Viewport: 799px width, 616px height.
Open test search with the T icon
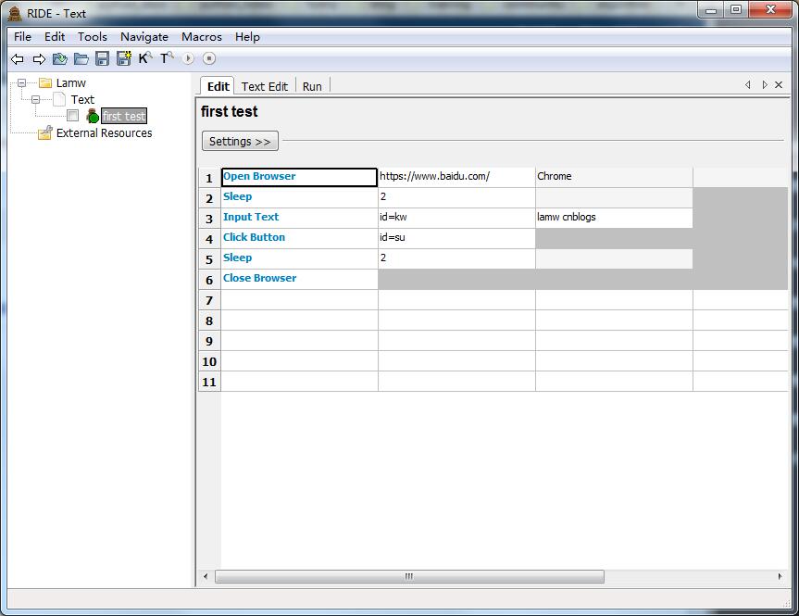pyautogui.click(x=167, y=57)
